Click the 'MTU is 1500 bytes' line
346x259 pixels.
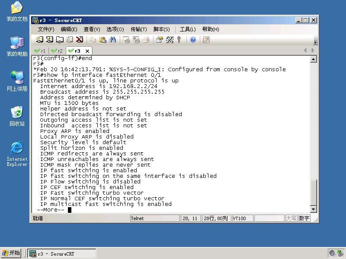(x=69, y=103)
